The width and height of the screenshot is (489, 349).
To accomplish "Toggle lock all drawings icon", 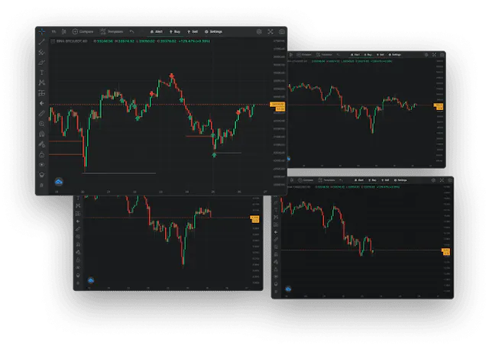I will coord(41,153).
